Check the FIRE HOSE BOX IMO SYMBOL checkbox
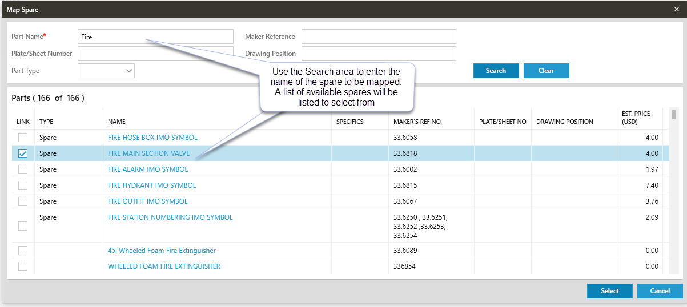The width and height of the screenshot is (687, 307). coord(23,138)
